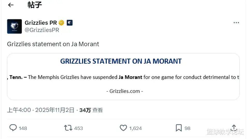The image size is (247, 139).
Task: Click the post text about Ja Morant
Action: [x=53, y=44]
